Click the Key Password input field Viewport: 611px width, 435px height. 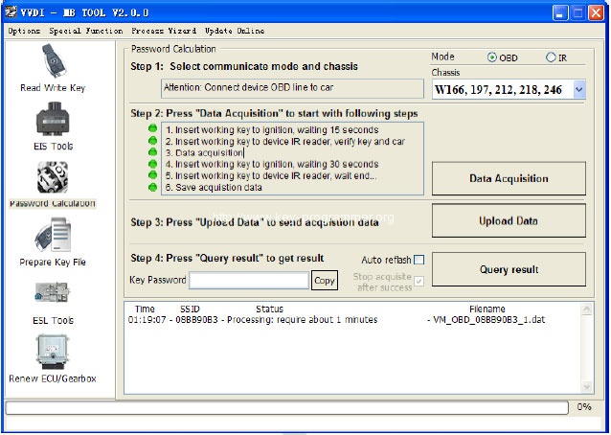click(248, 281)
